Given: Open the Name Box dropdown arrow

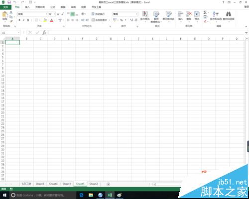Looking at the screenshot, I should point(18,32).
